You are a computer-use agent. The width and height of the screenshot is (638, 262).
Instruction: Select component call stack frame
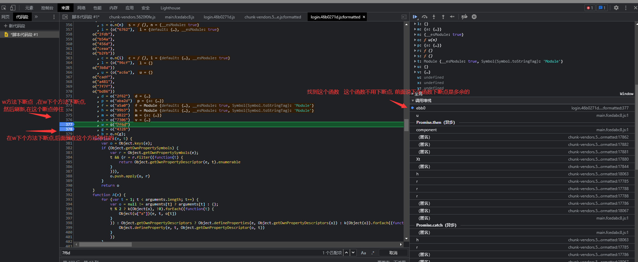522,130
